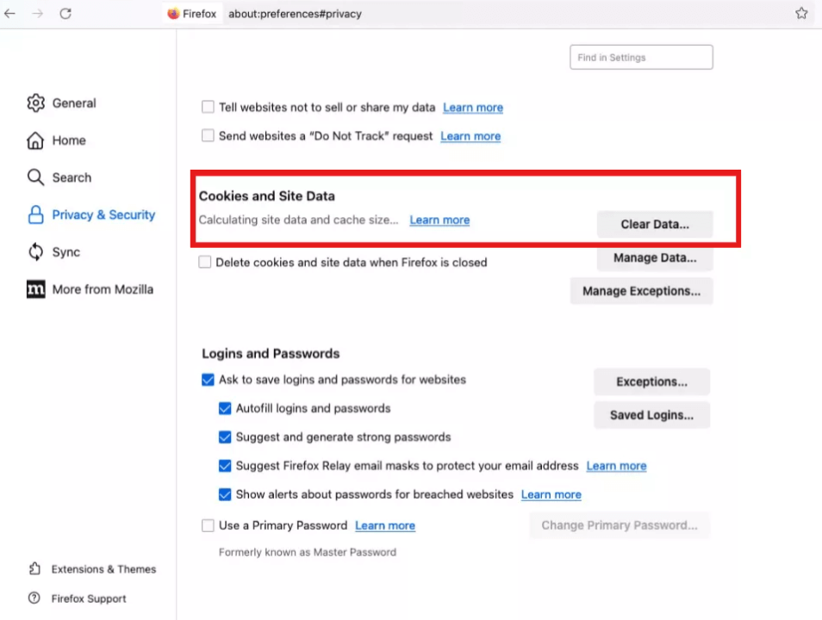Click the Change Primary Password... button

620,525
